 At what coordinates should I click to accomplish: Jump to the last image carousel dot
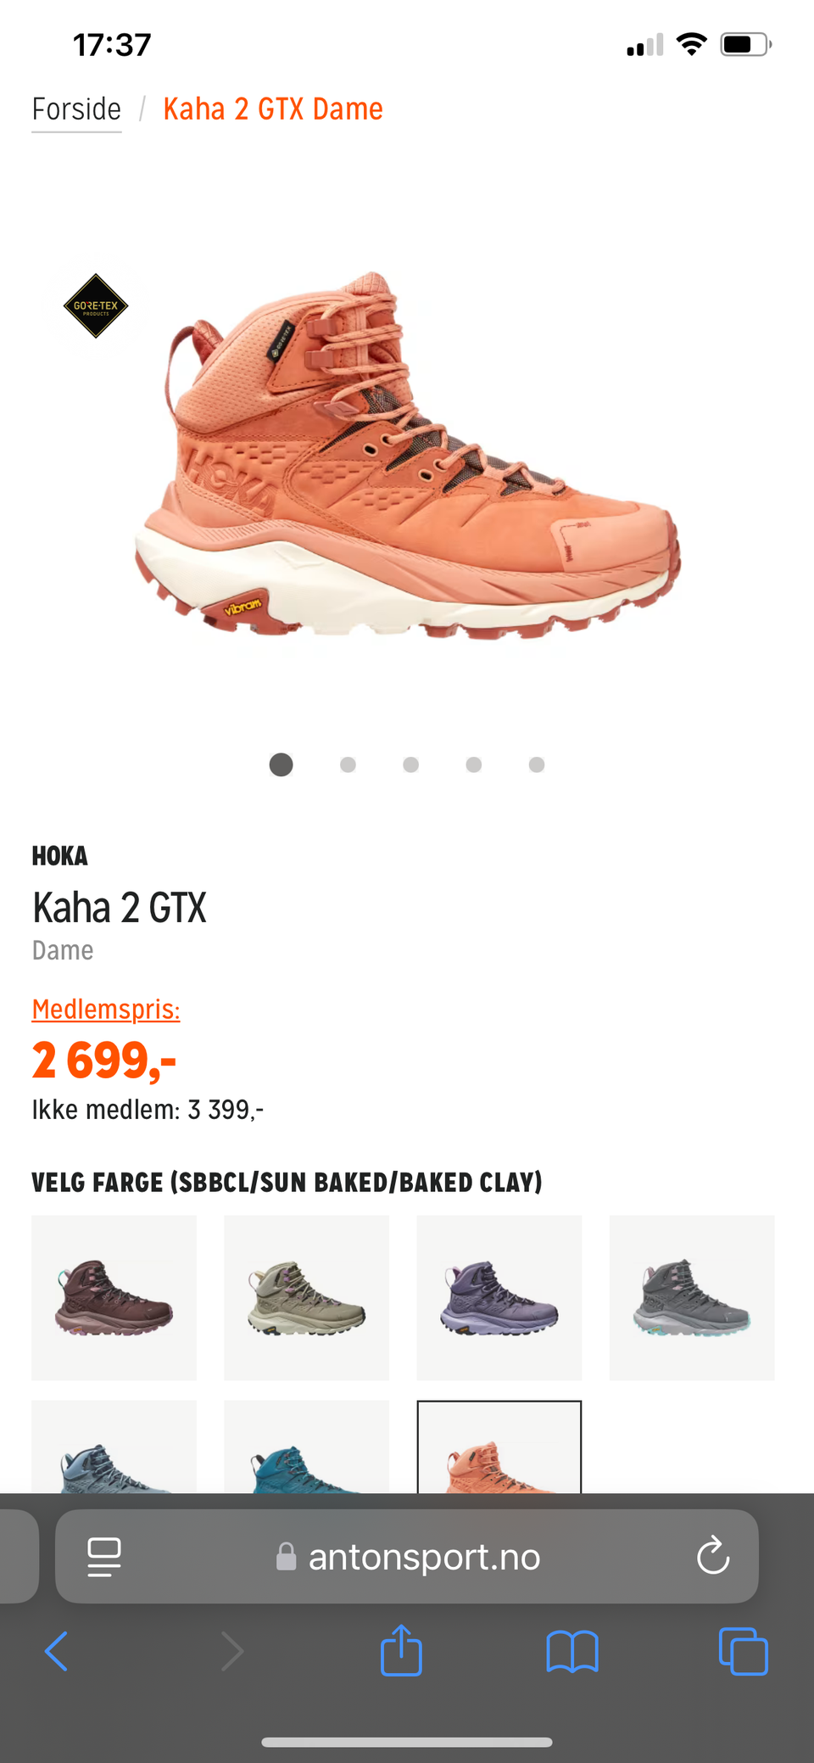[537, 764]
